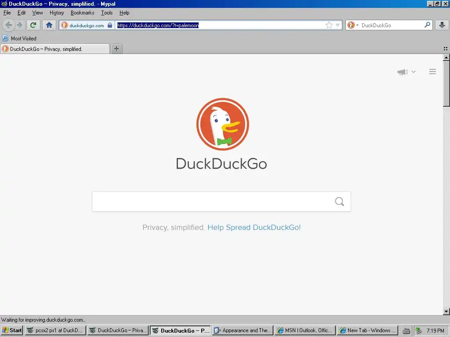Open the Edit menu
This screenshot has width=450, height=337.
tap(22, 13)
